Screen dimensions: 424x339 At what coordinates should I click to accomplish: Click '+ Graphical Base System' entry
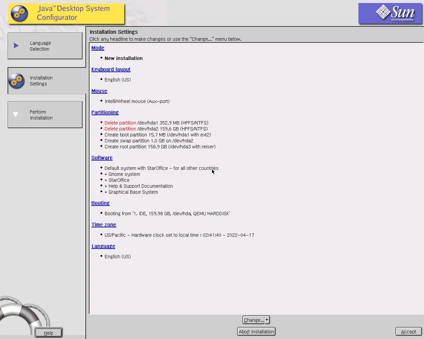[131, 192]
